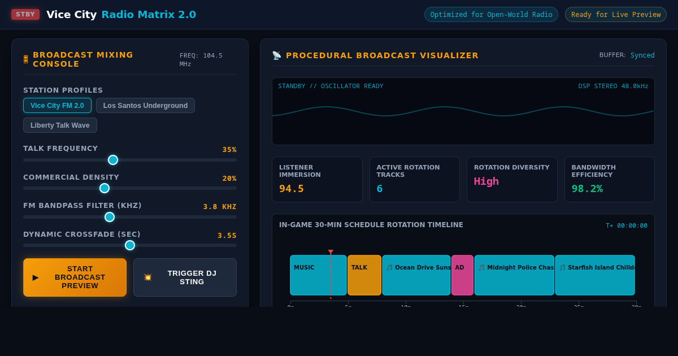Start Broadcast Preview
Image resolution: width=678 pixels, height=356 pixels.
pos(75,277)
